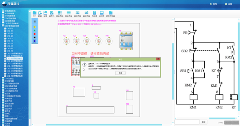Open 设置 settings in the header
The width and height of the screenshot is (240, 126).
point(228,4)
